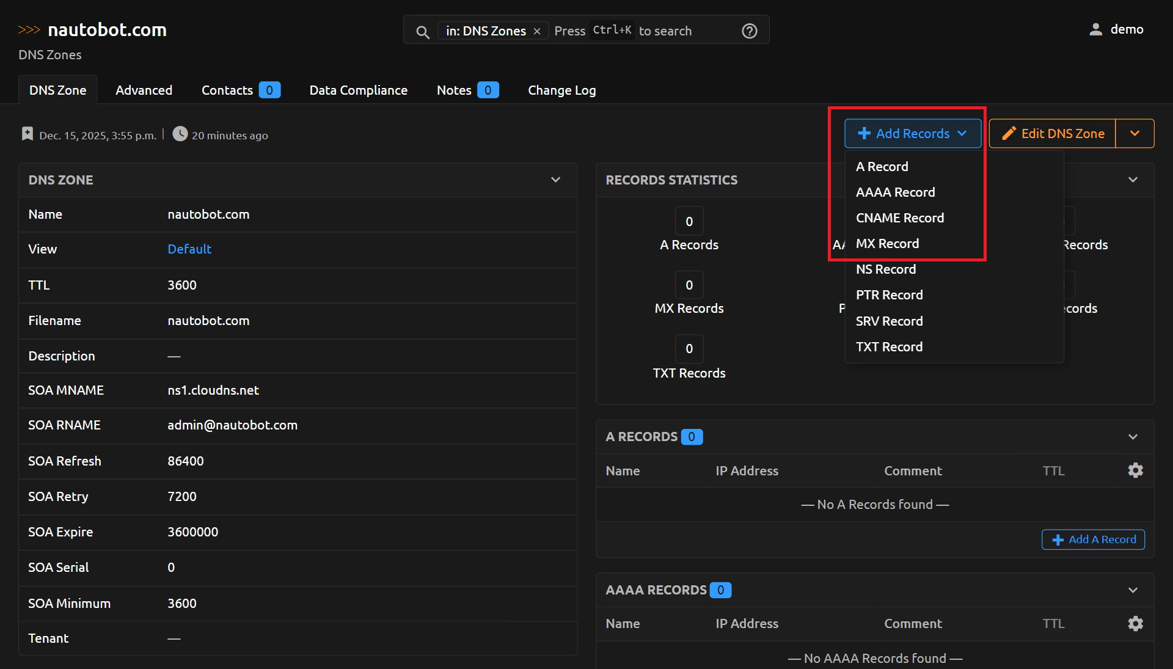Open A Records table settings gear
Image resolution: width=1173 pixels, height=669 pixels.
click(1135, 470)
